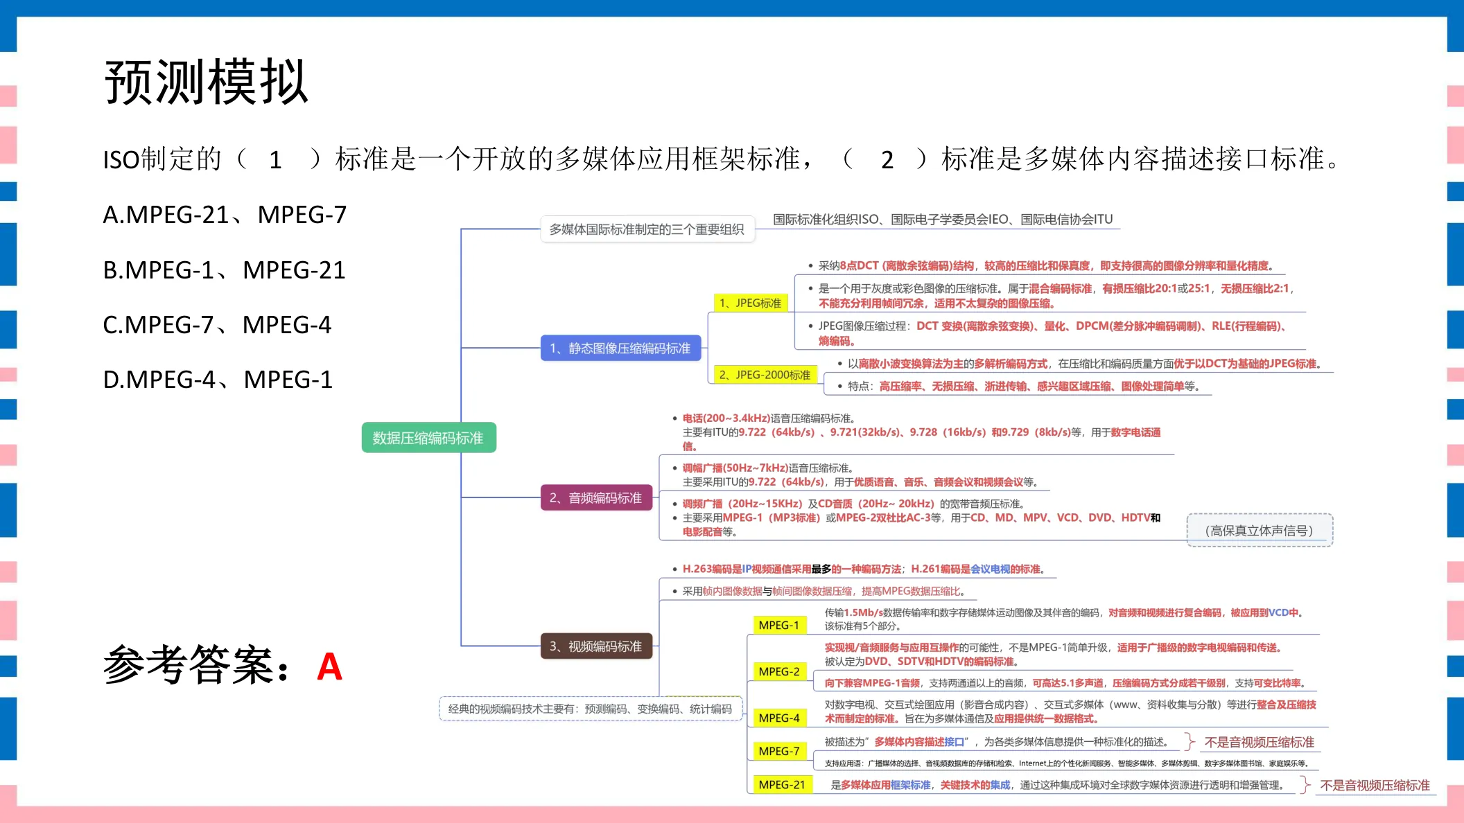Click the yellow JPEG标准 label
Viewport: 1464px width, 823px height.
[x=750, y=303]
